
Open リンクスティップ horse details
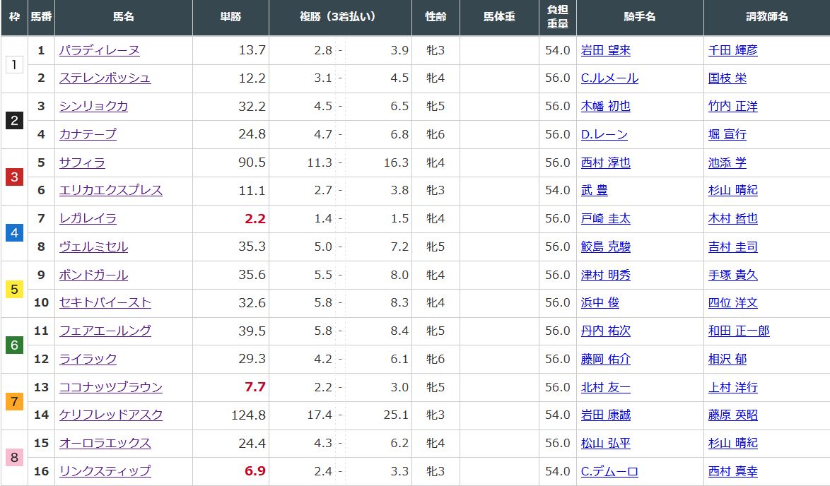click(x=105, y=471)
